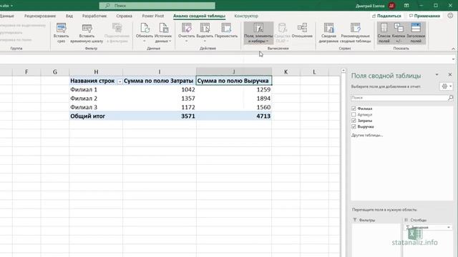The height and width of the screenshot is (257, 458).
Task: Open the Значения dropdown in Столбцы area
Action: (449, 227)
